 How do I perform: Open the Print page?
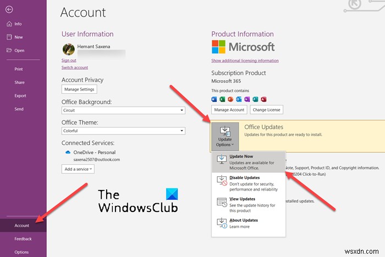coord(18,69)
